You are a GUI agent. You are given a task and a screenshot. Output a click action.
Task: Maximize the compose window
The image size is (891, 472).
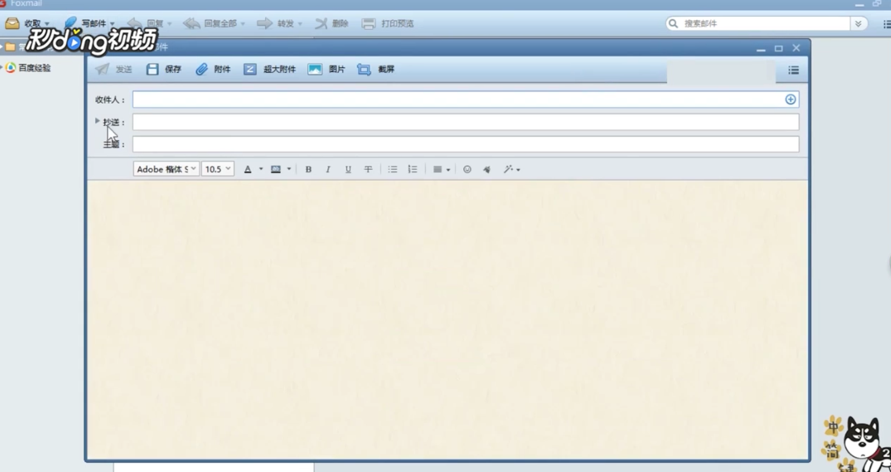coord(778,48)
